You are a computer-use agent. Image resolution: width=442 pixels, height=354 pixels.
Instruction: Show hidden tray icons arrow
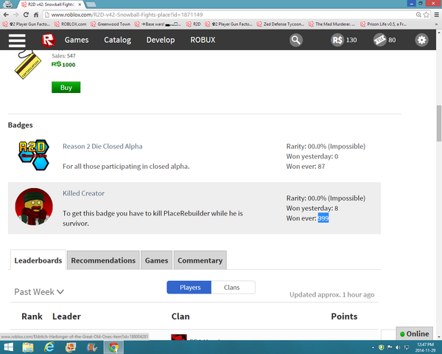pyautogui.click(x=373, y=347)
